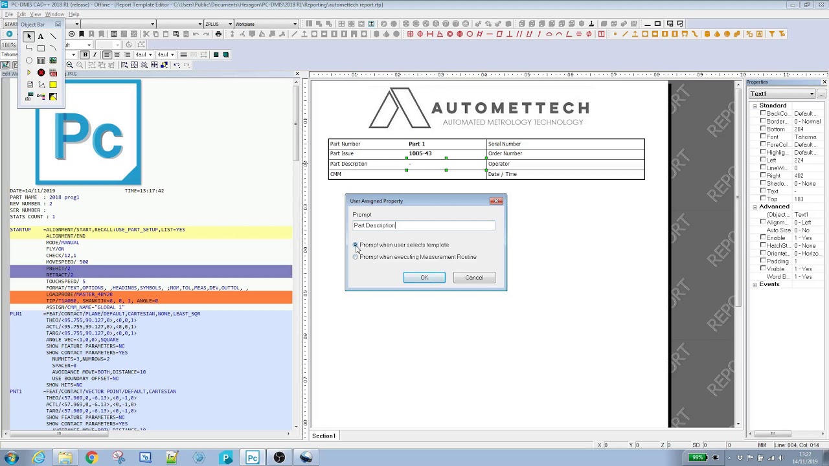Select the ellipse tool in Object Bar

click(29, 60)
